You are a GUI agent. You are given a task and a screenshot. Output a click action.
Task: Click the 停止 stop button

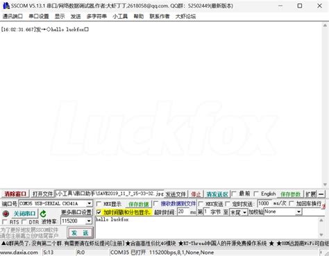click(196, 194)
